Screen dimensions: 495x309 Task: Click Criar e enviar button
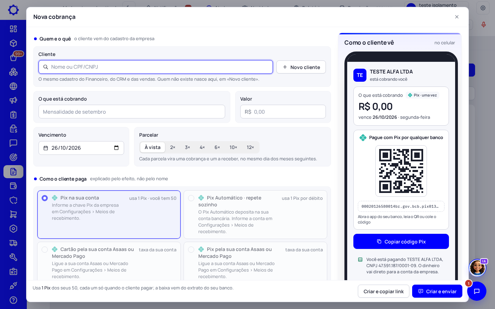click(437, 291)
